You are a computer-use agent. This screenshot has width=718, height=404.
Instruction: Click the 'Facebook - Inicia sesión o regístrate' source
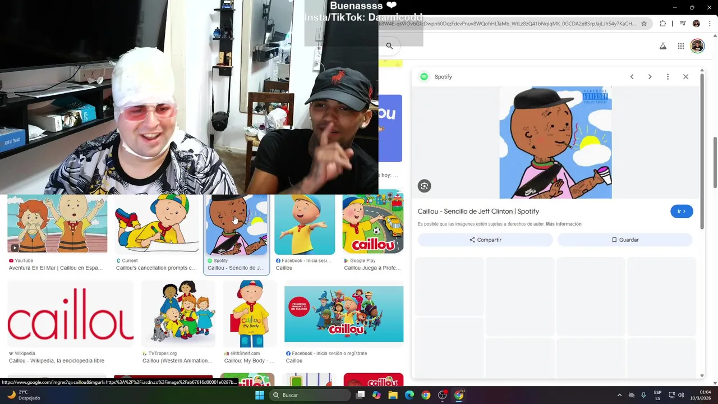tap(329, 353)
